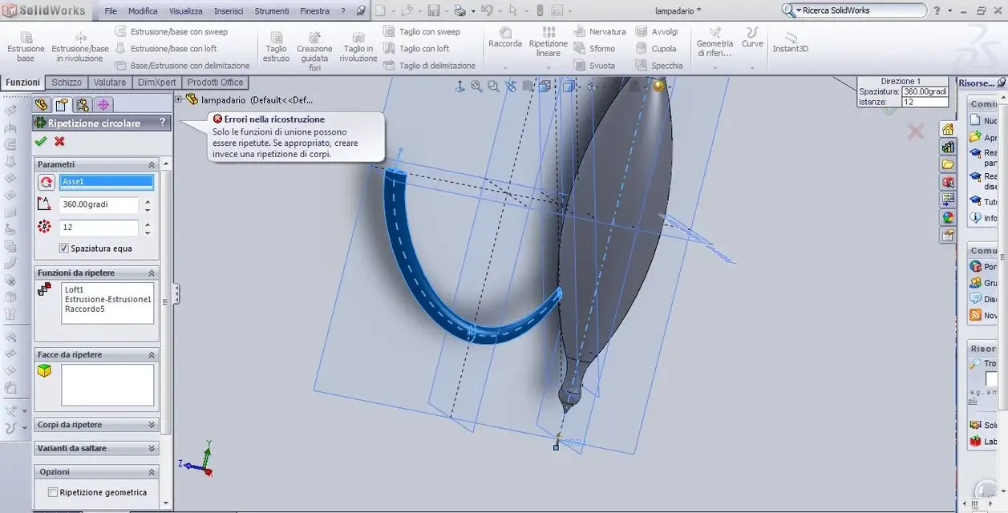Click the Asse1 axis input field
This screenshot has width=1008, height=513.
(x=106, y=182)
